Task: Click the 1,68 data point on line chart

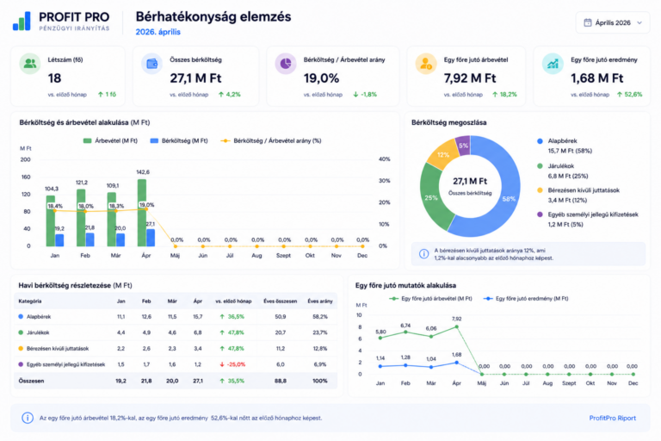Action: pos(456,363)
